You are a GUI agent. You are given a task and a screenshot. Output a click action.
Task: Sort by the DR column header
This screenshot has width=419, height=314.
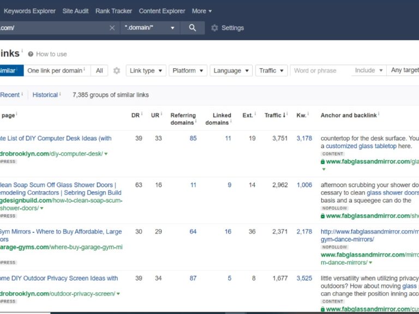point(135,116)
